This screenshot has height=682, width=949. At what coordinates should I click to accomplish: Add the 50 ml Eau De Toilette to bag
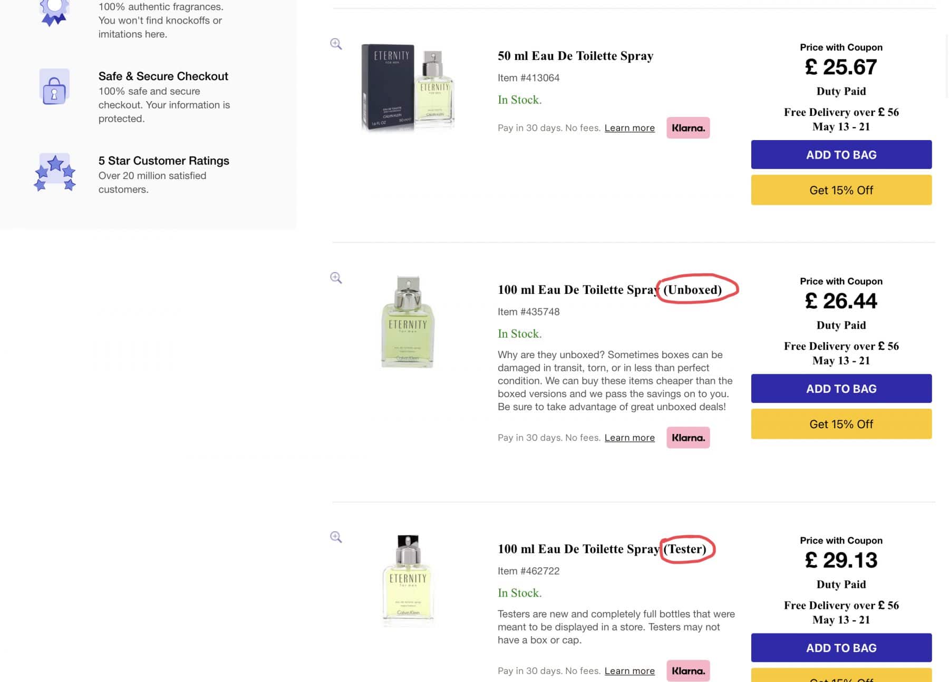click(x=841, y=154)
